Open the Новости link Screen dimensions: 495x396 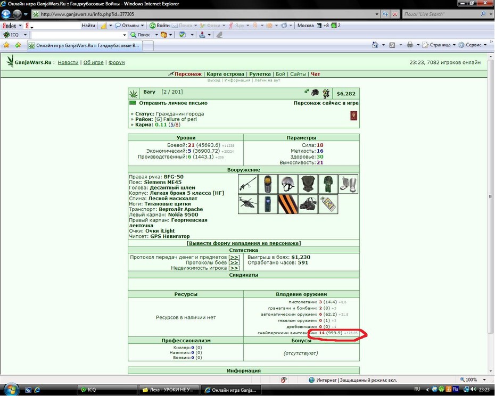click(68, 62)
